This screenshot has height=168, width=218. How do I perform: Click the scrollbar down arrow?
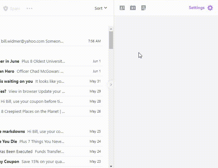click(111, 166)
